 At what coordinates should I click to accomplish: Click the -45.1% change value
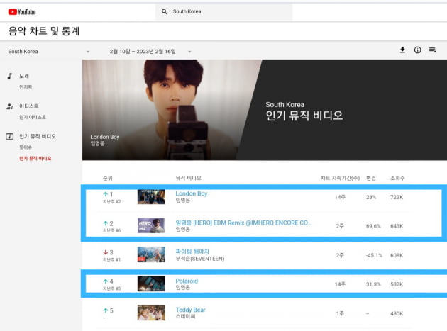(374, 255)
